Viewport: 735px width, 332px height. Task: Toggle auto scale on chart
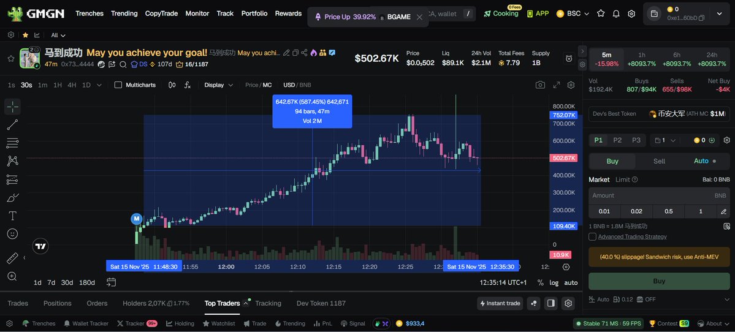coord(571,282)
